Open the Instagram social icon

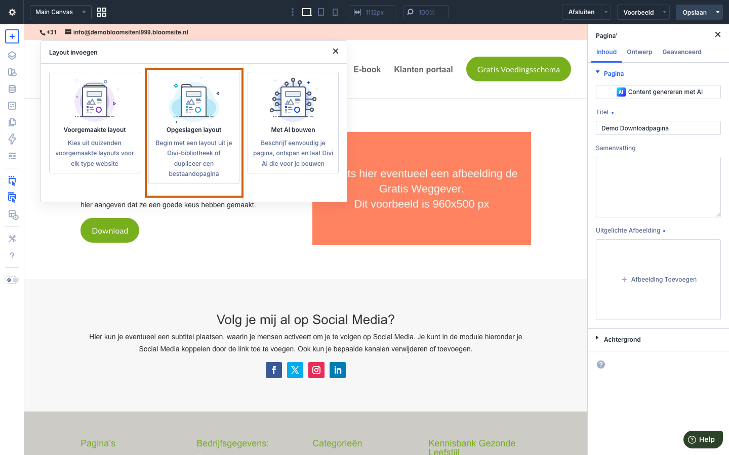(316, 370)
